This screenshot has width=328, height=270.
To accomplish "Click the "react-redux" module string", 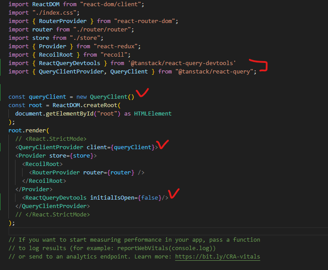I will click(115, 46).
